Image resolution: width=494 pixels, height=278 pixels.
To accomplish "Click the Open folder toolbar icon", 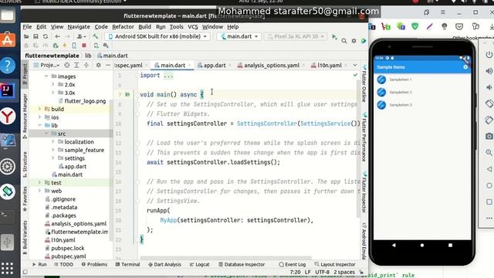I will tap(26, 36).
